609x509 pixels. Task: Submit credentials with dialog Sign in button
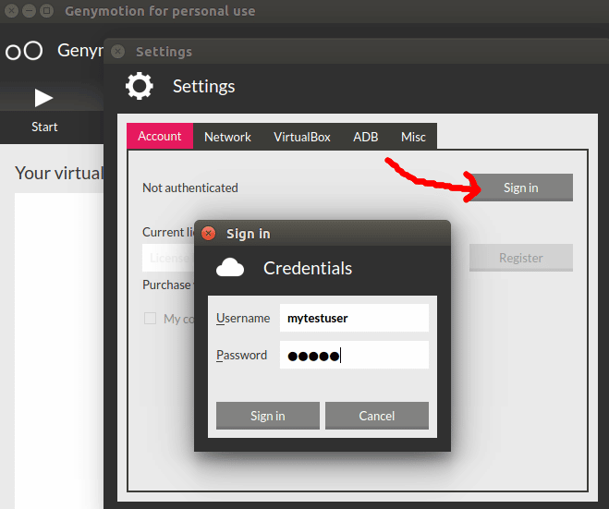(267, 416)
